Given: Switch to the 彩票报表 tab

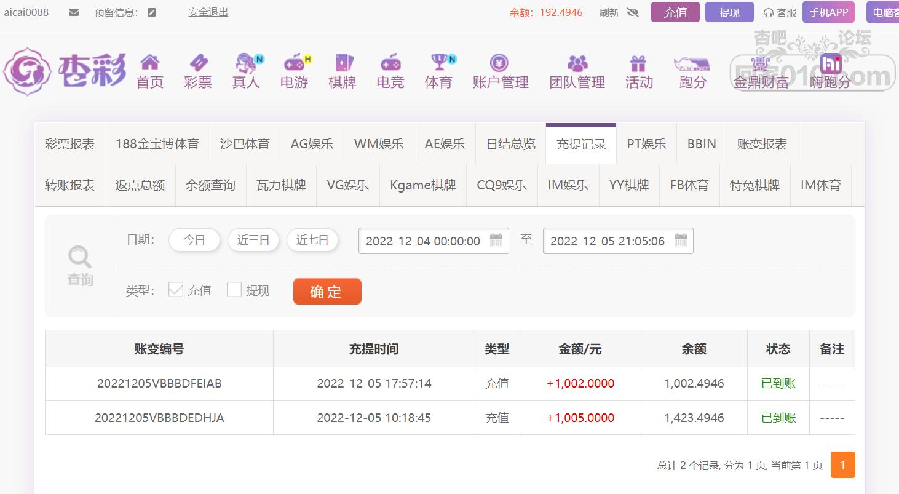Looking at the screenshot, I should (69, 144).
